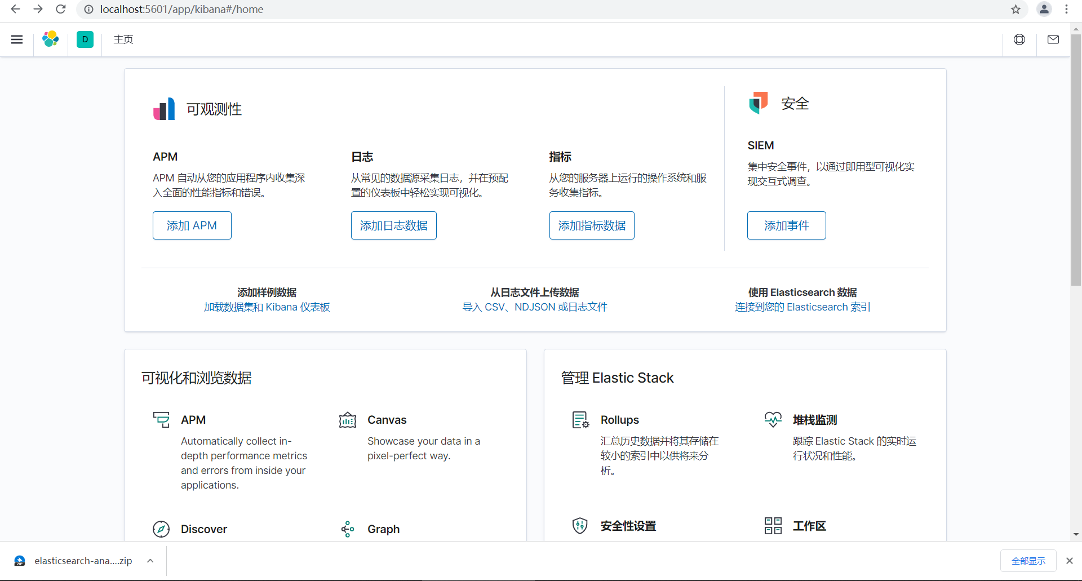This screenshot has width=1082, height=581.
Task: Go back in browser history
Action: pyautogui.click(x=15, y=9)
